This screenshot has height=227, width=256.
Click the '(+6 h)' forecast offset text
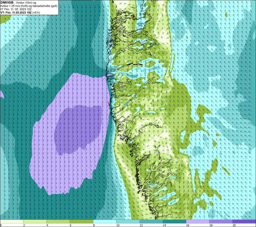pyautogui.click(x=36, y=13)
